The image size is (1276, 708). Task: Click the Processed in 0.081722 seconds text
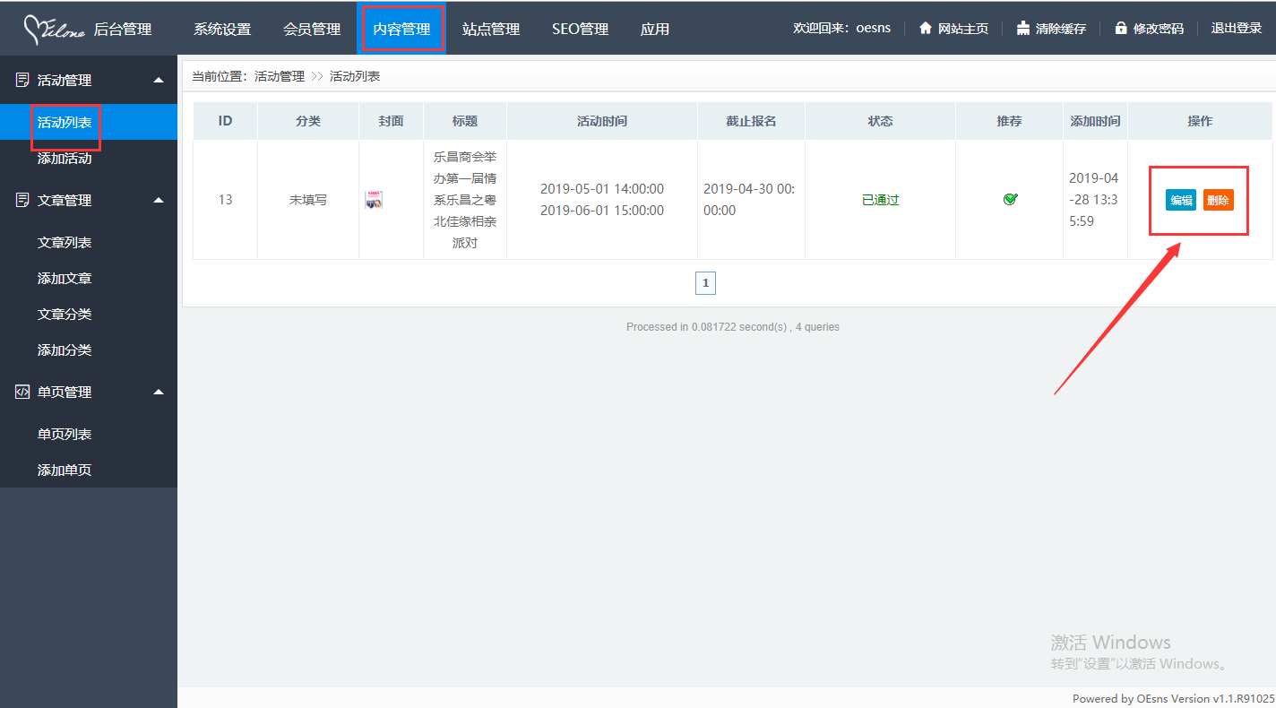point(733,327)
